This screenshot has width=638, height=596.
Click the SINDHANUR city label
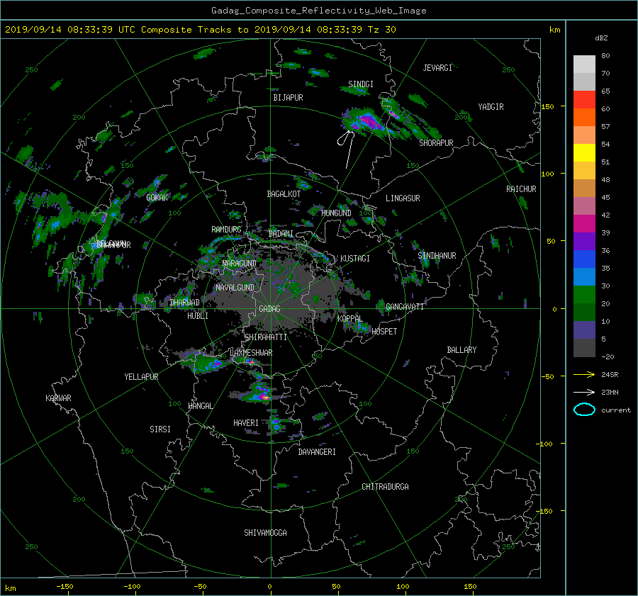pyautogui.click(x=437, y=256)
